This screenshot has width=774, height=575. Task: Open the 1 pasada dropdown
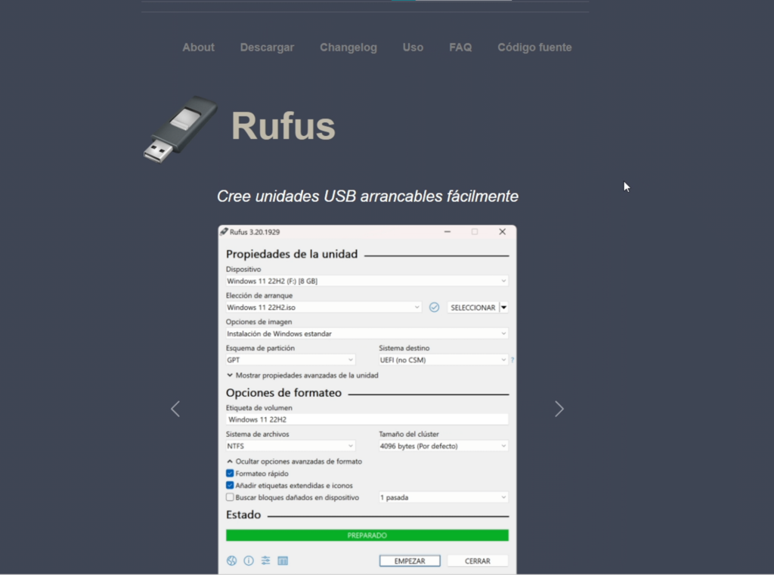tap(443, 497)
